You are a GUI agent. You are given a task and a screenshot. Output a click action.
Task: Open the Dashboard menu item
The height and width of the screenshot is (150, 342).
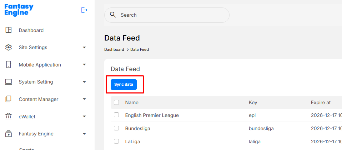(x=31, y=30)
